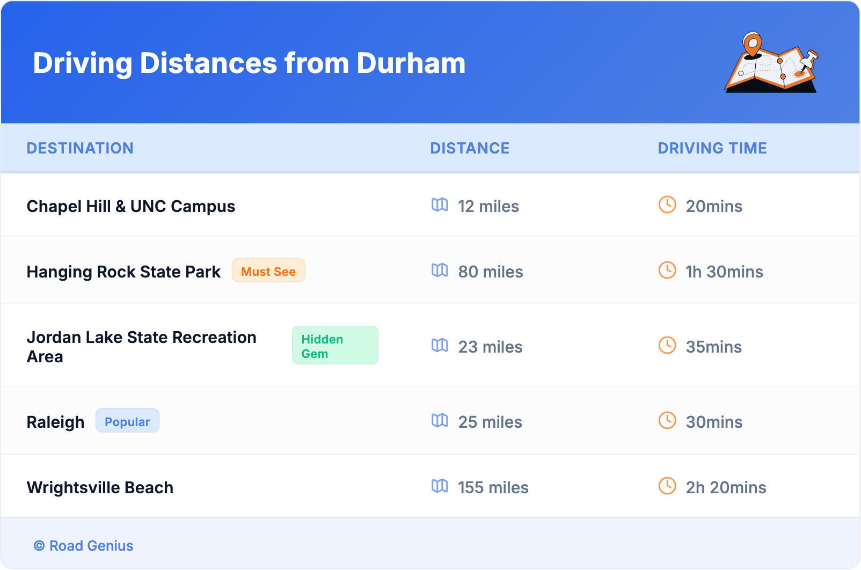Click the Destination column header
The image size is (861, 570).
coord(80,148)
